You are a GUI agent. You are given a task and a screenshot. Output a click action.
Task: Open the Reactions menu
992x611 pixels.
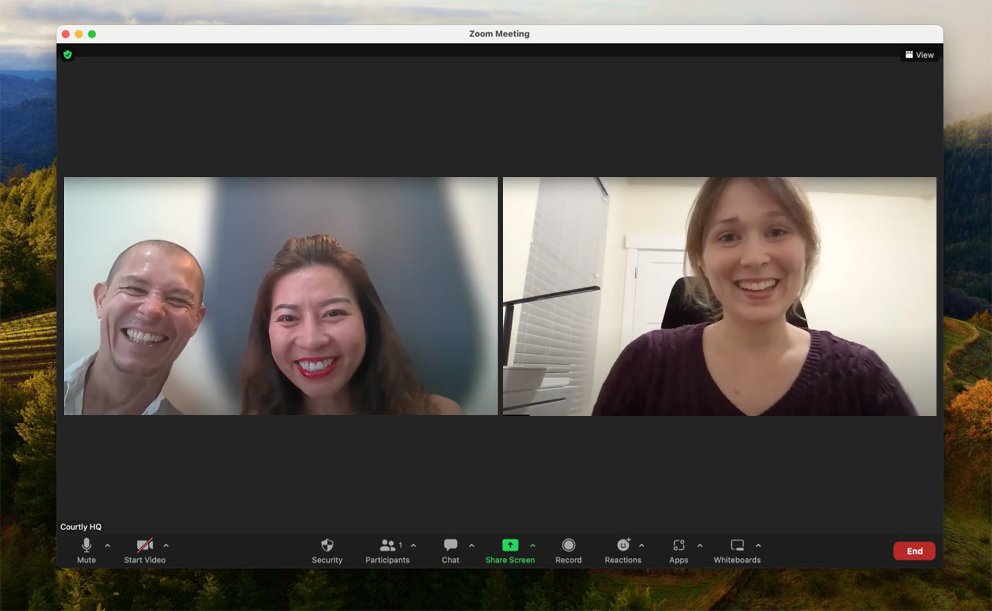tap(623, 550)
